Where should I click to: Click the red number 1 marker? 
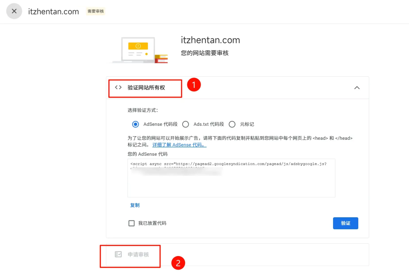[x=194, y=85]
